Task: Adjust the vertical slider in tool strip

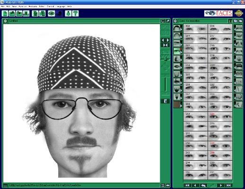Action: coord(166,84)
